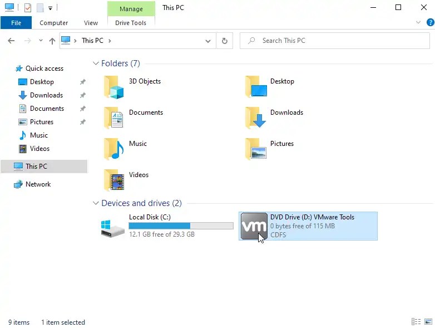Select the Local Disk (C:) drive icon
Image resolution: width=435 pixels, height=328 pixels.
113,228
